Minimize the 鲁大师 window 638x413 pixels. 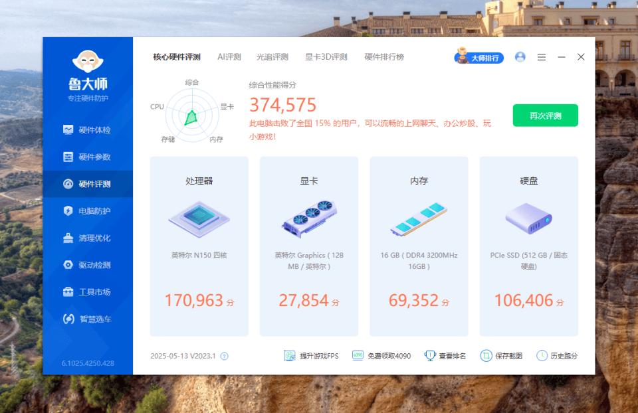[x=562, y=57]
